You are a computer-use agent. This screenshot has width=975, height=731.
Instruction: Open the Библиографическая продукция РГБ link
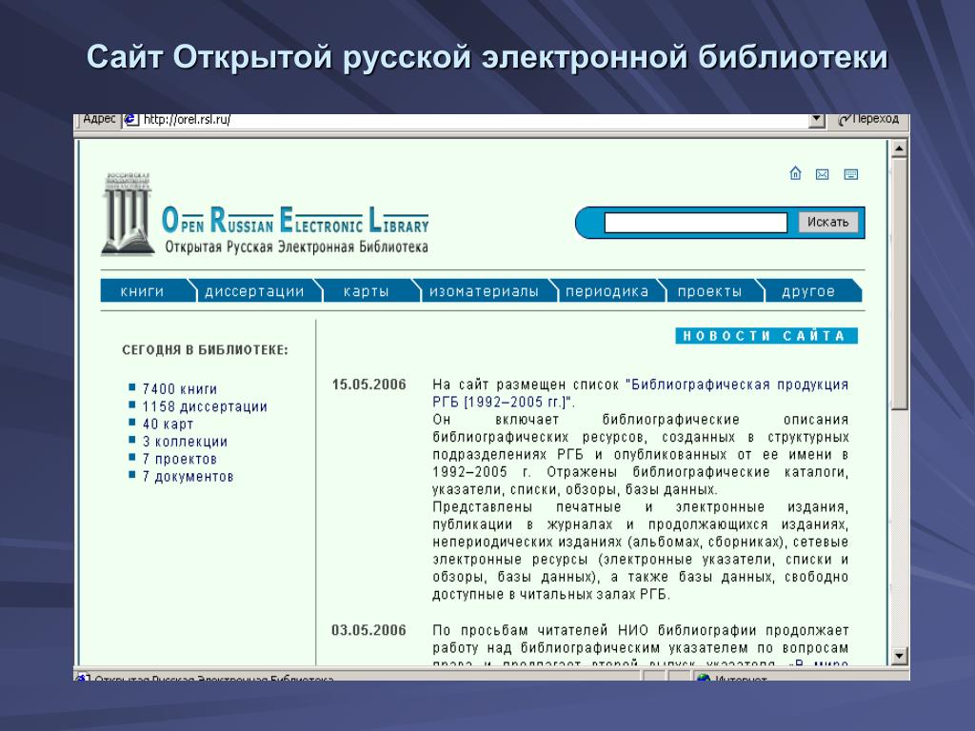pos(641,393)
